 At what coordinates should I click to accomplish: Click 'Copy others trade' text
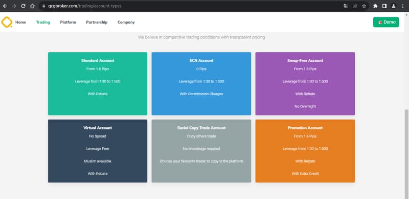pyautogui.click(x=201, y=136)
